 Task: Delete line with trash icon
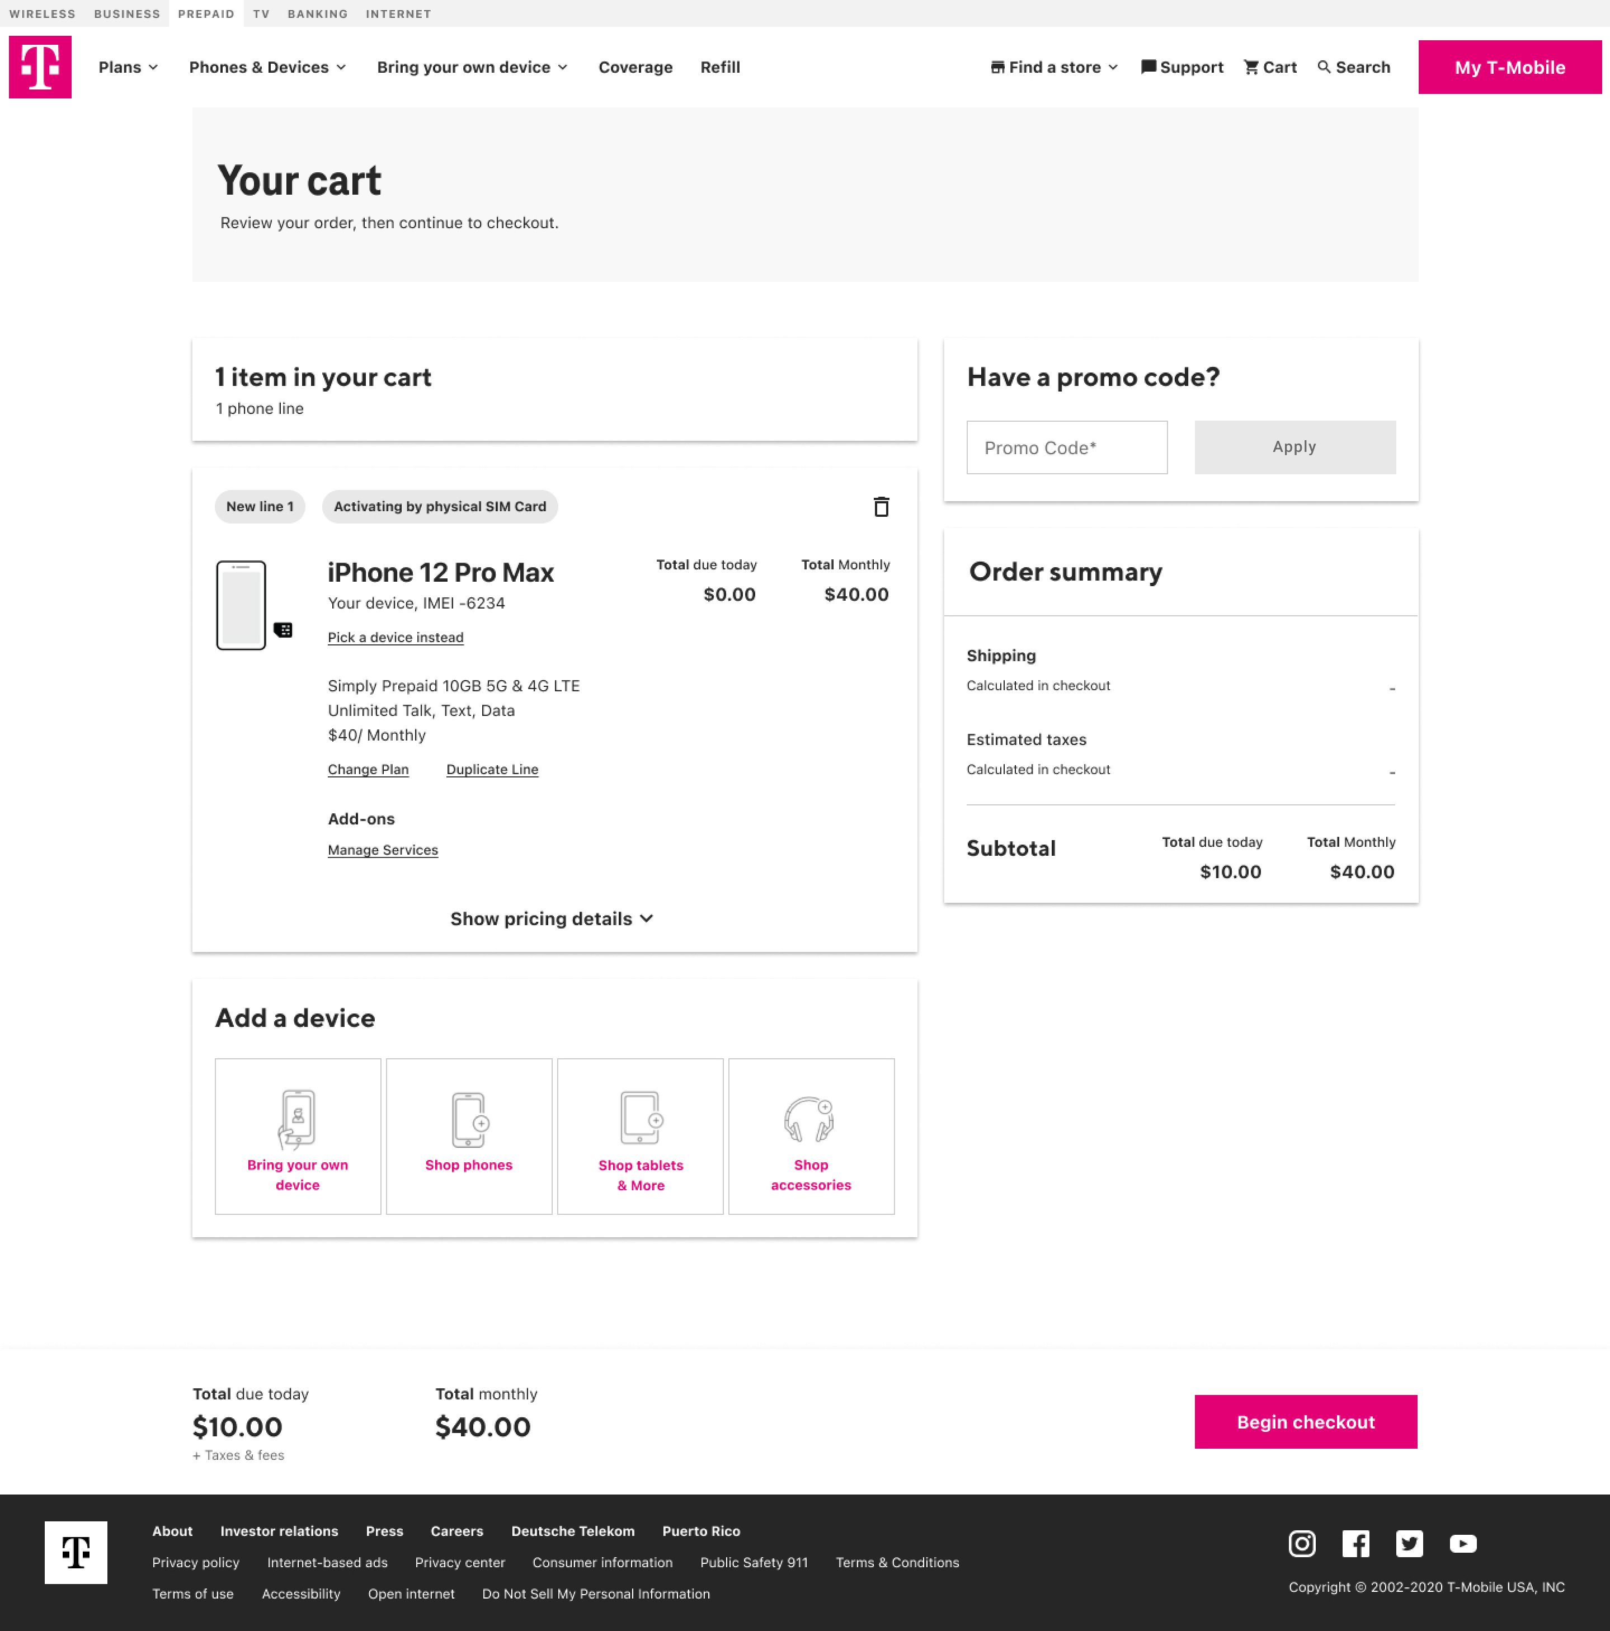pos(881,507)
